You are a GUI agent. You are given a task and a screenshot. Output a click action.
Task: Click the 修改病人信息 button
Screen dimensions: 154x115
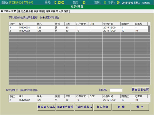[46, 107]
